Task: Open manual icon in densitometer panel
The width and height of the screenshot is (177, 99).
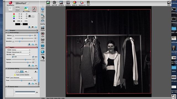Action: (29, 27)
